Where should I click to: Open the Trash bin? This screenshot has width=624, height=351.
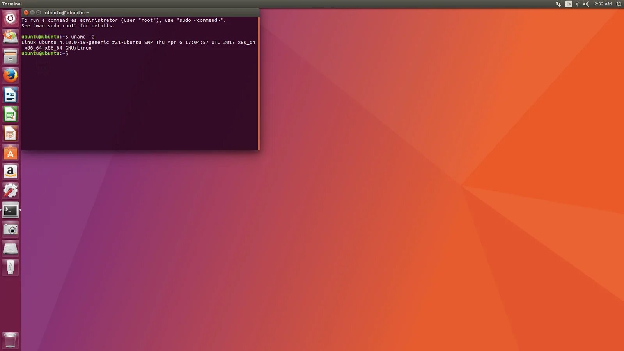click(x=11, y=340)
